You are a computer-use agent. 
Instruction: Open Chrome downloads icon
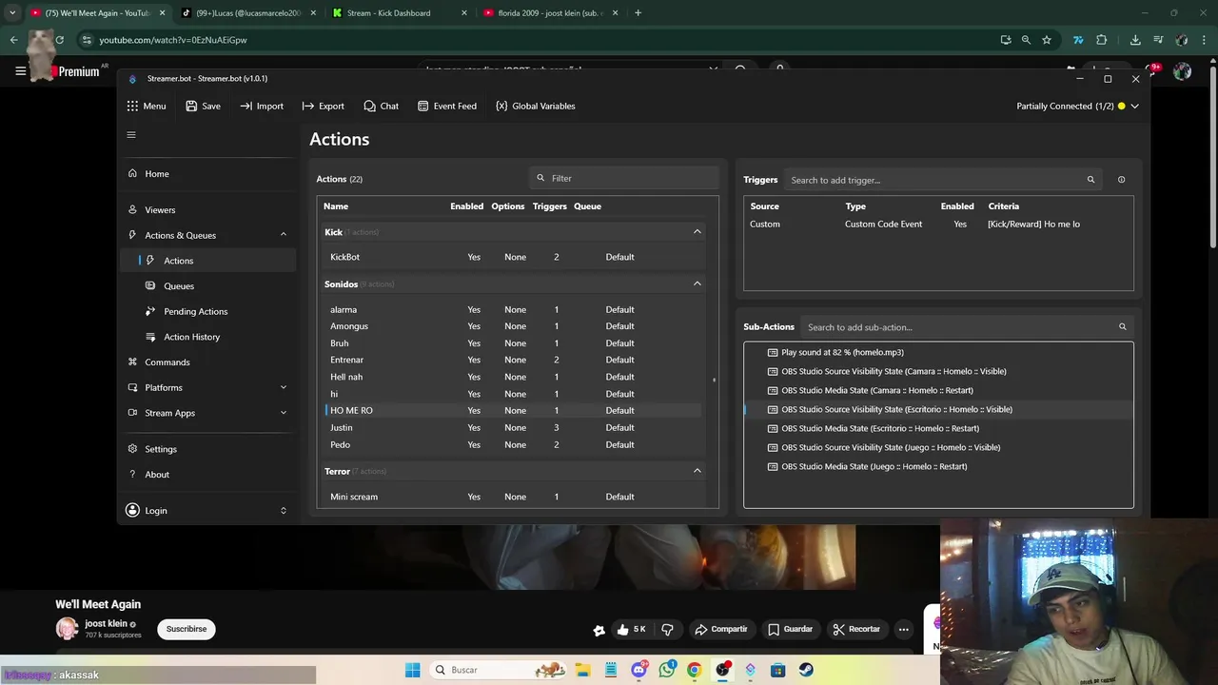coord(1135,40)
